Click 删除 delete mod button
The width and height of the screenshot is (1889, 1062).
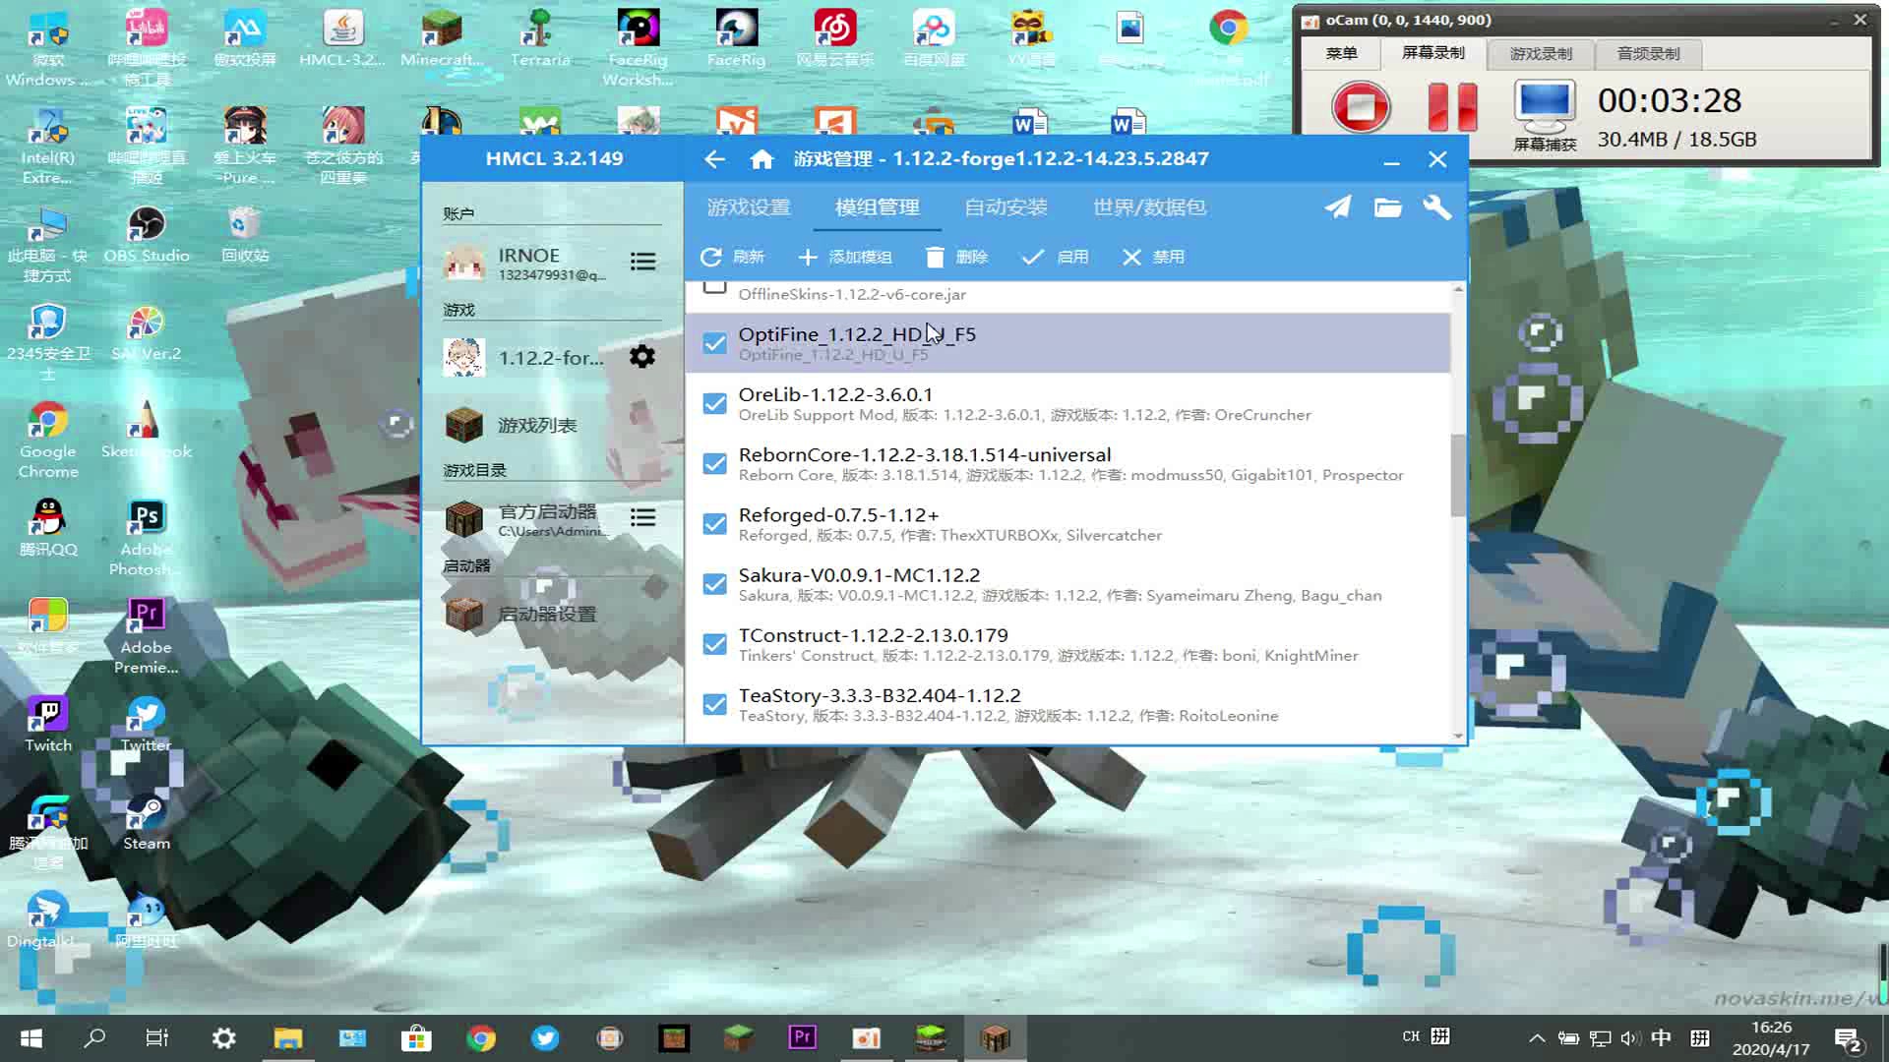956,257
